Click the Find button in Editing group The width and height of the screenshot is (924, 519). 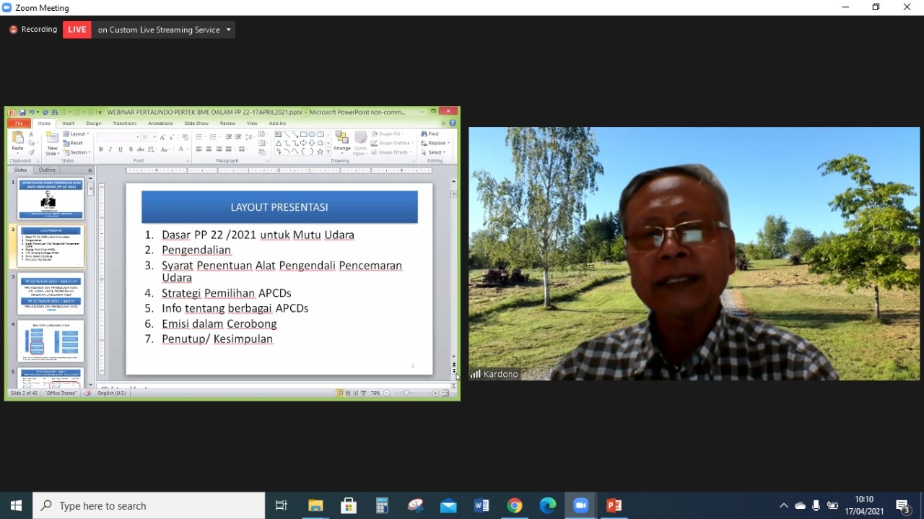point(430,134)
